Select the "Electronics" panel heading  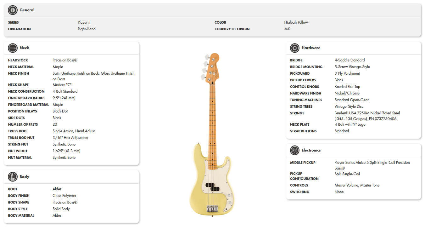click(x=311, y=150)
